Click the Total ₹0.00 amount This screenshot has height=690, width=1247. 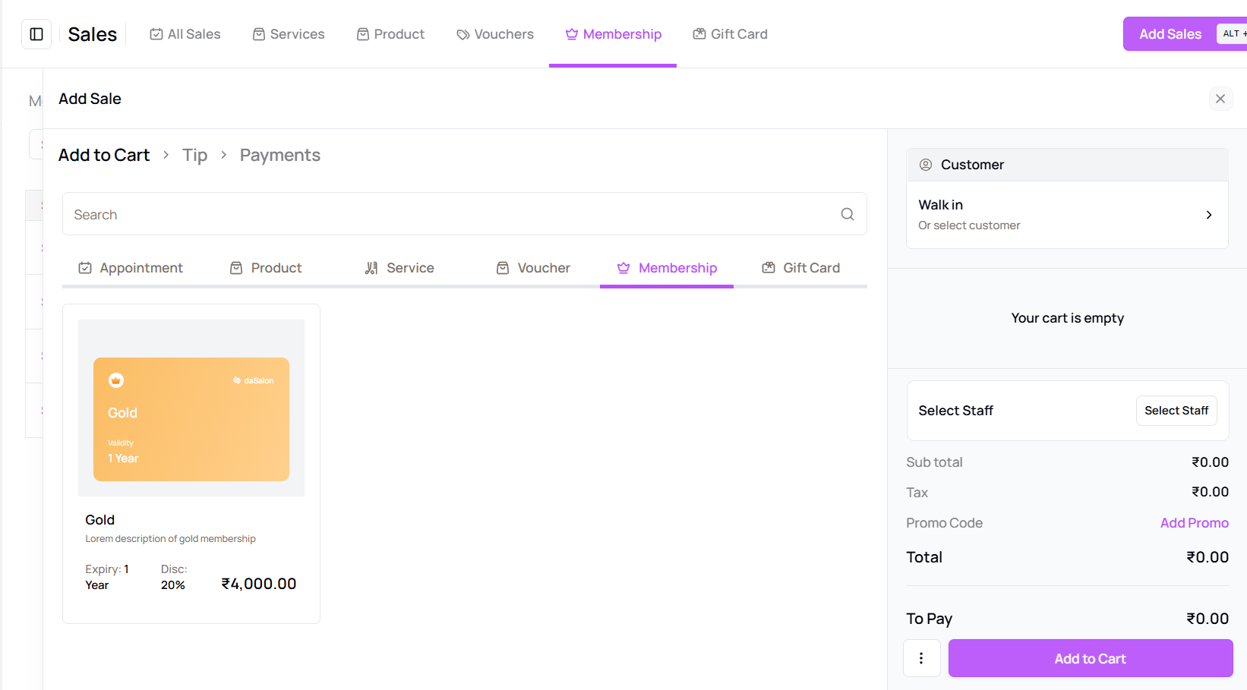coord(1208,557)
